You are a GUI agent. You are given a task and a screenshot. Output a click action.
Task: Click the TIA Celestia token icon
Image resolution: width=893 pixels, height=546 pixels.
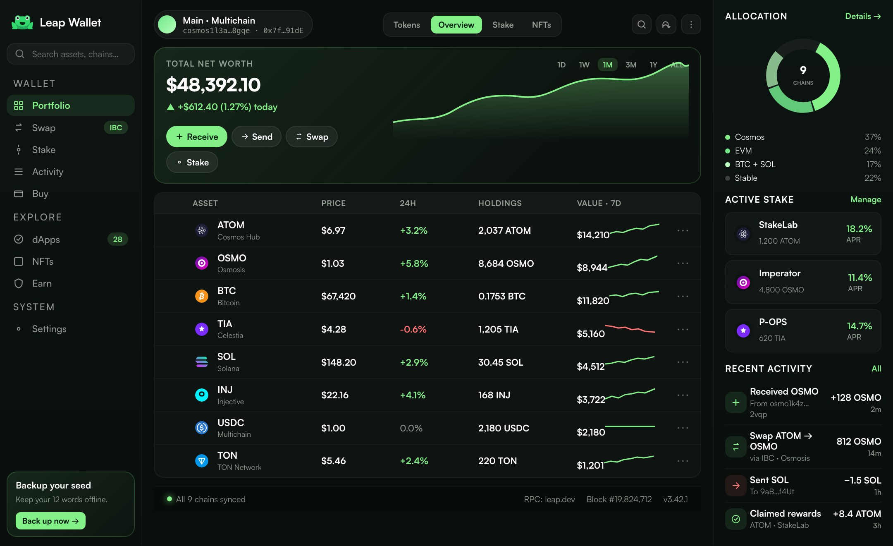tap(202, 329)
